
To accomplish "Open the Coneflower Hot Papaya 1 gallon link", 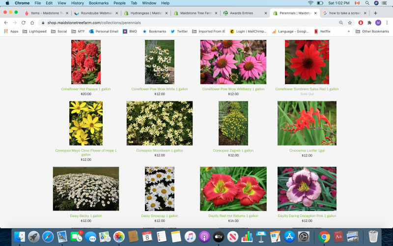I will (86, 89).
